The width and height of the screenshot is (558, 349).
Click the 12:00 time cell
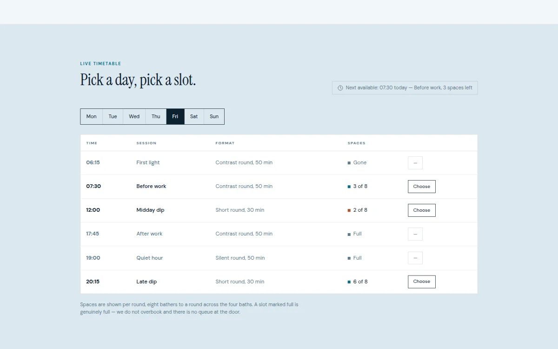[x=93, y=210]
